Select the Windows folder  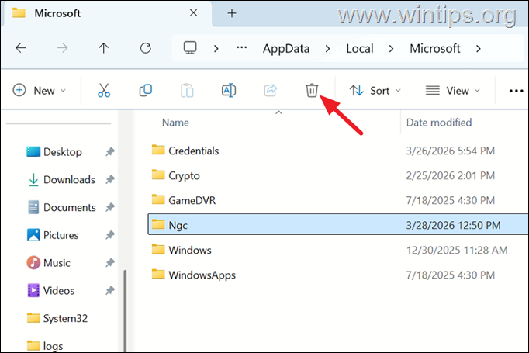point(338,250)
